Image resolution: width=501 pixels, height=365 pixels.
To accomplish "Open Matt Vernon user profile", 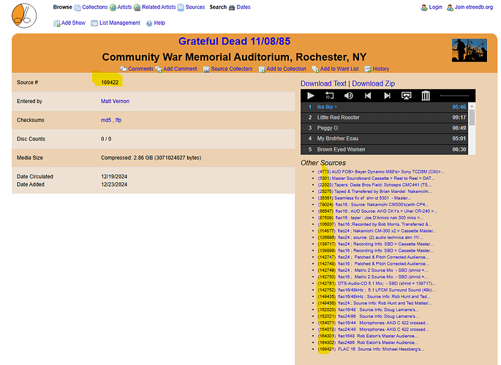I will [x=115, y=102].
